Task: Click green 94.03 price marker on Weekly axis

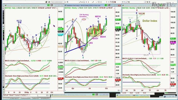Action: 118,19
